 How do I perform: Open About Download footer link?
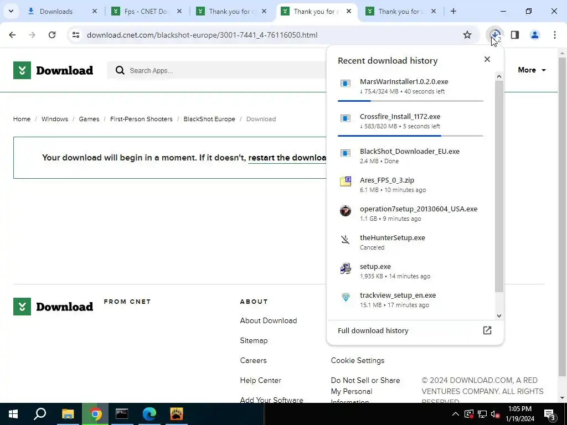point(269,320)
